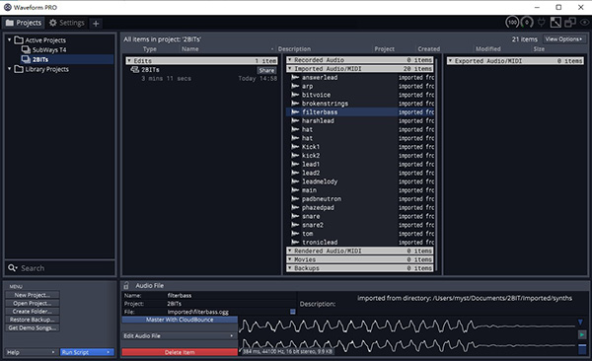
Task: Collapse the Edits section
Action: coord(129,60)
